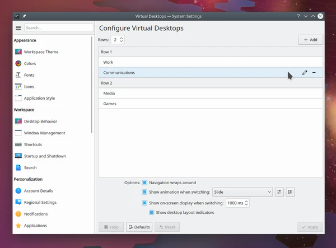Toggle Show on-screen display when switching

tap(144, 203)
